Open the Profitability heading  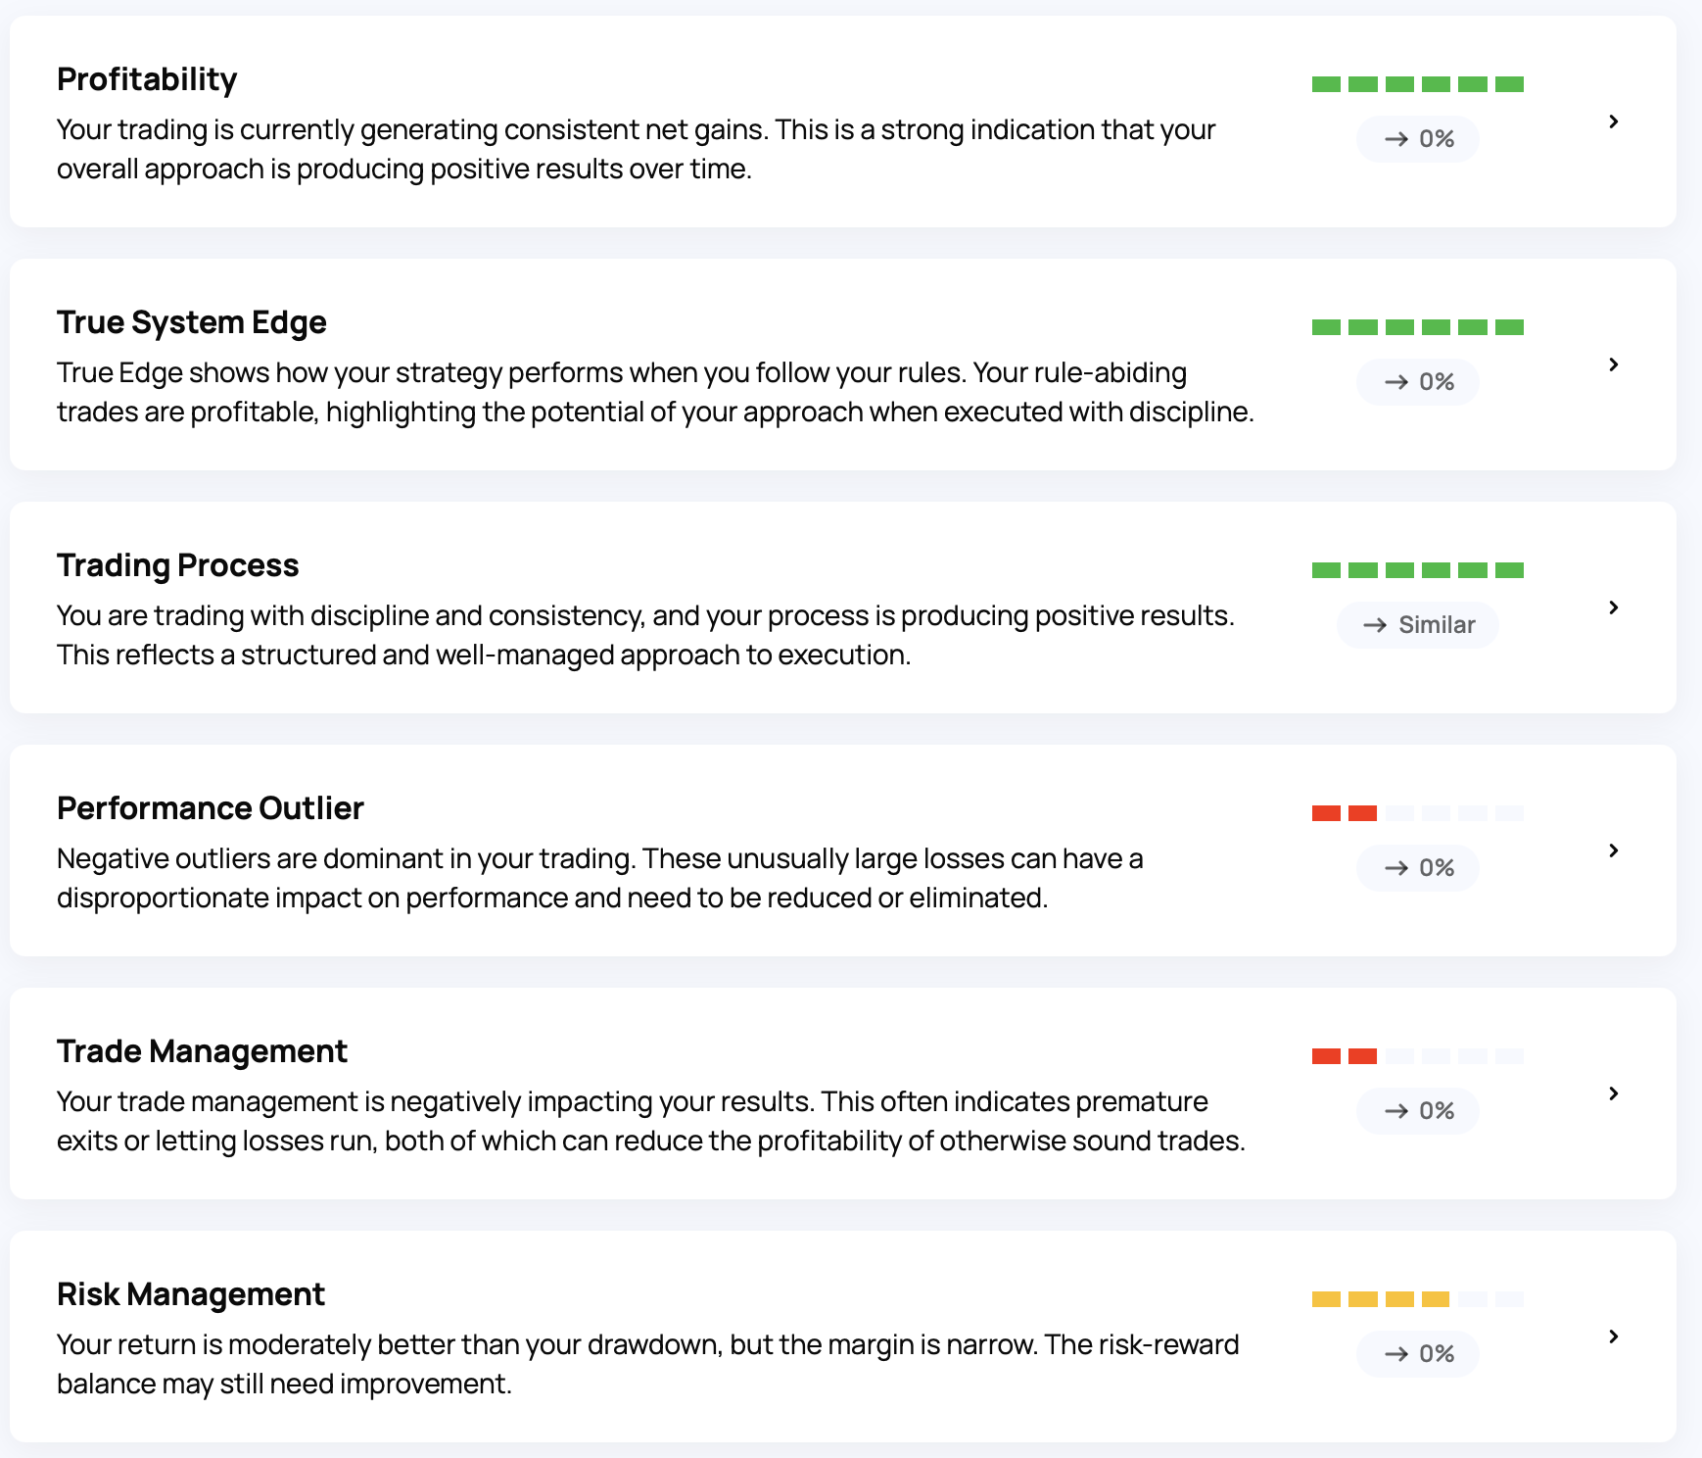tap(147, 79)
